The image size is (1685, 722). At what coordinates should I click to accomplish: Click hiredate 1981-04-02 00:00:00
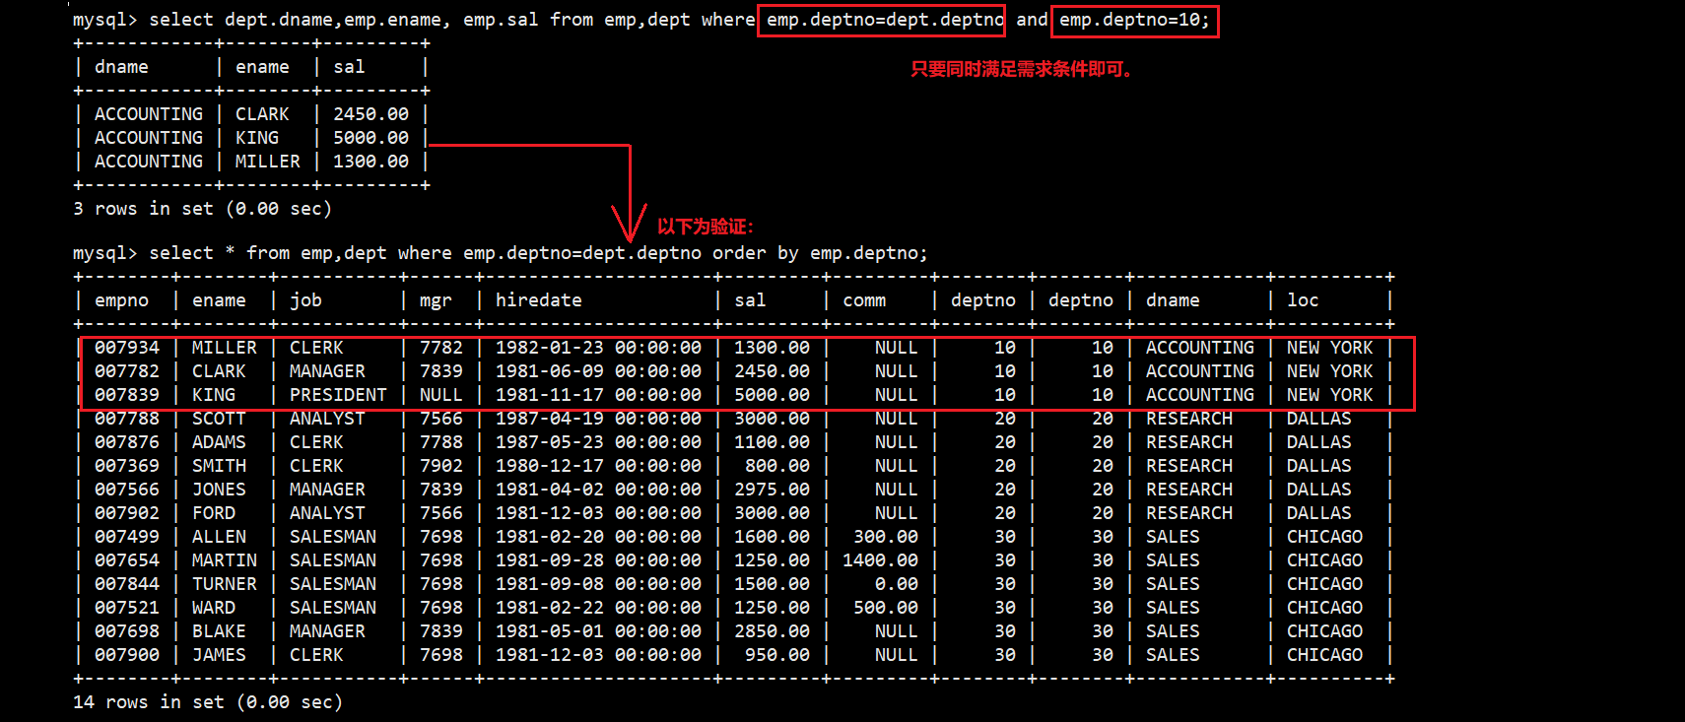click(598, 490)
